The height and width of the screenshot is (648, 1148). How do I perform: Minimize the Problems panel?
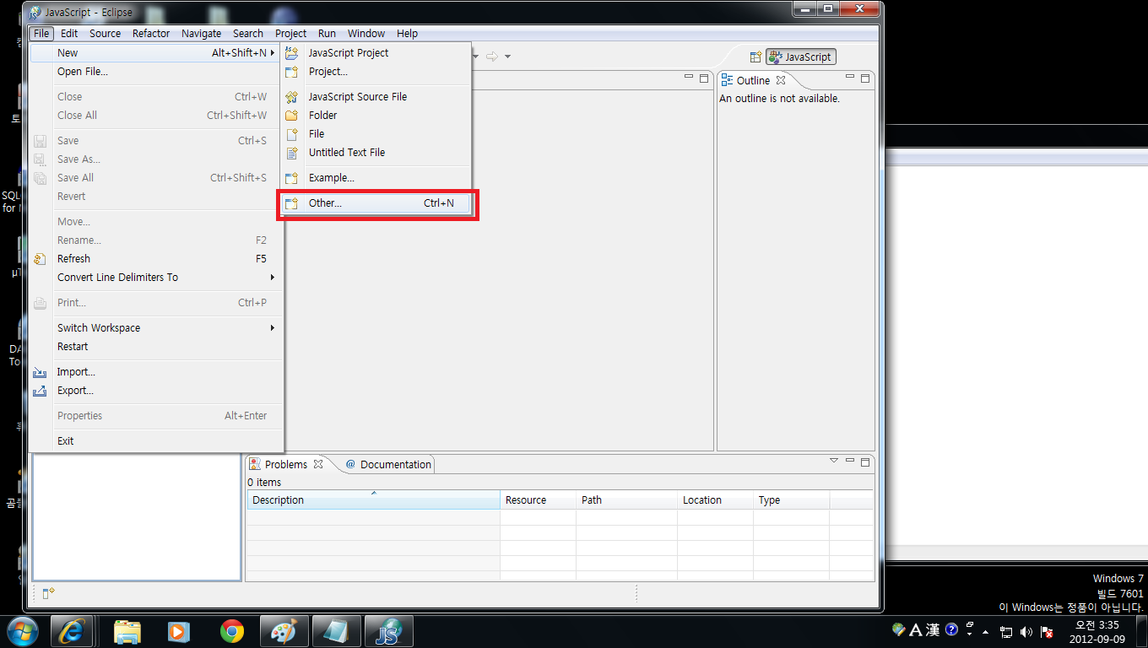coord(850,462)
